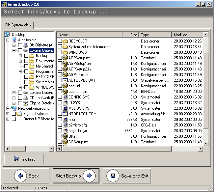Image resolution: width=214 pixels, height=192 pixels.
Task: Tick the bootfont.bin checkbox
Action: [60, 91]
